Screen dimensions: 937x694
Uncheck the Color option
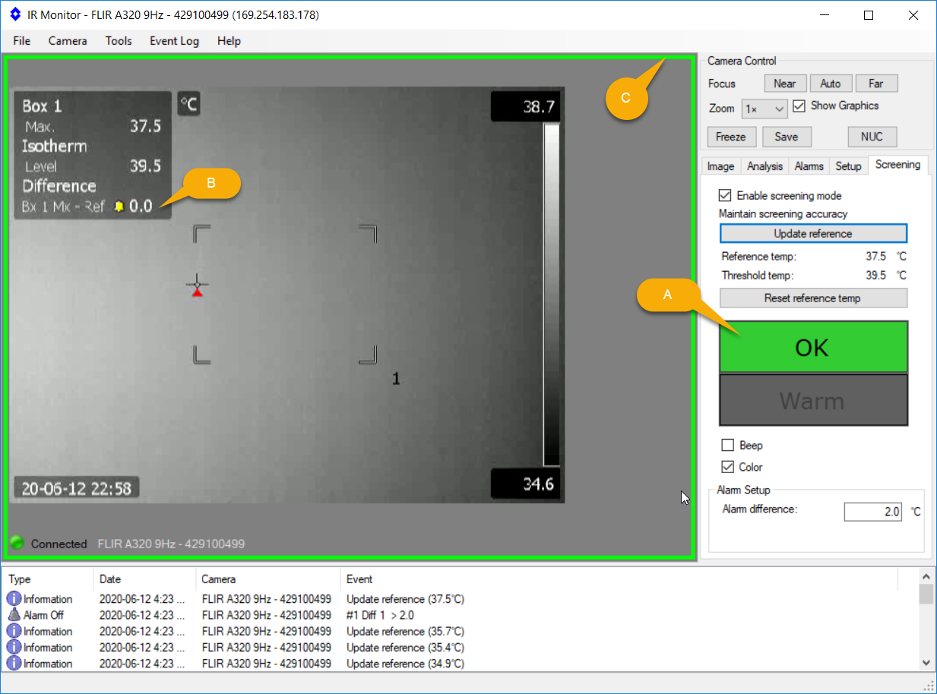pyautogui.click(x=726, y=467)
